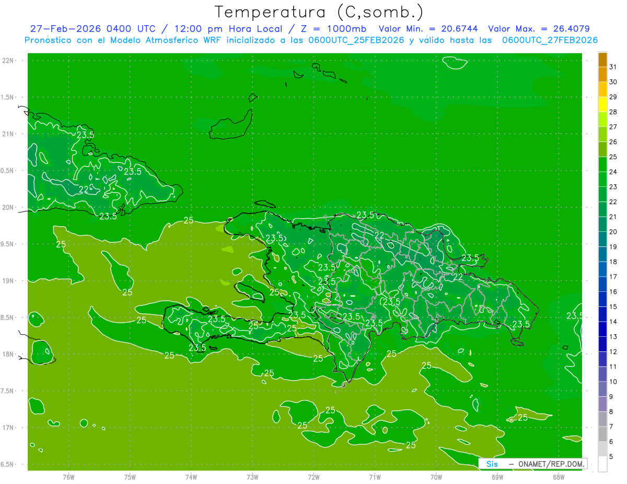Viewport: 627px width, 484px height.
Task: Click the "21N" latitude axis label
Action: point(9,134)
